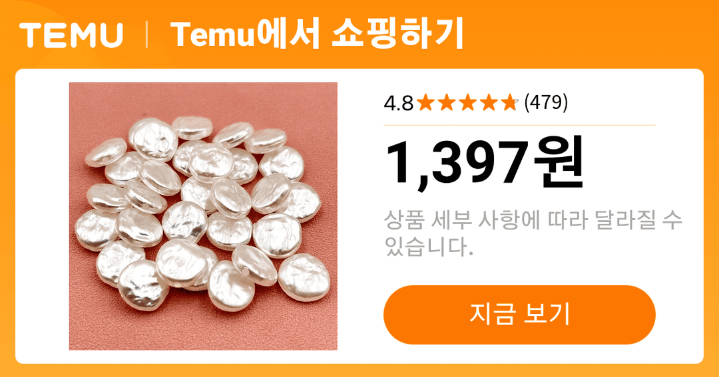Screen dimensions: 719x377
Task: Click the 4.8 rating score
Action: pyautogui.click(x=399, y=104)
